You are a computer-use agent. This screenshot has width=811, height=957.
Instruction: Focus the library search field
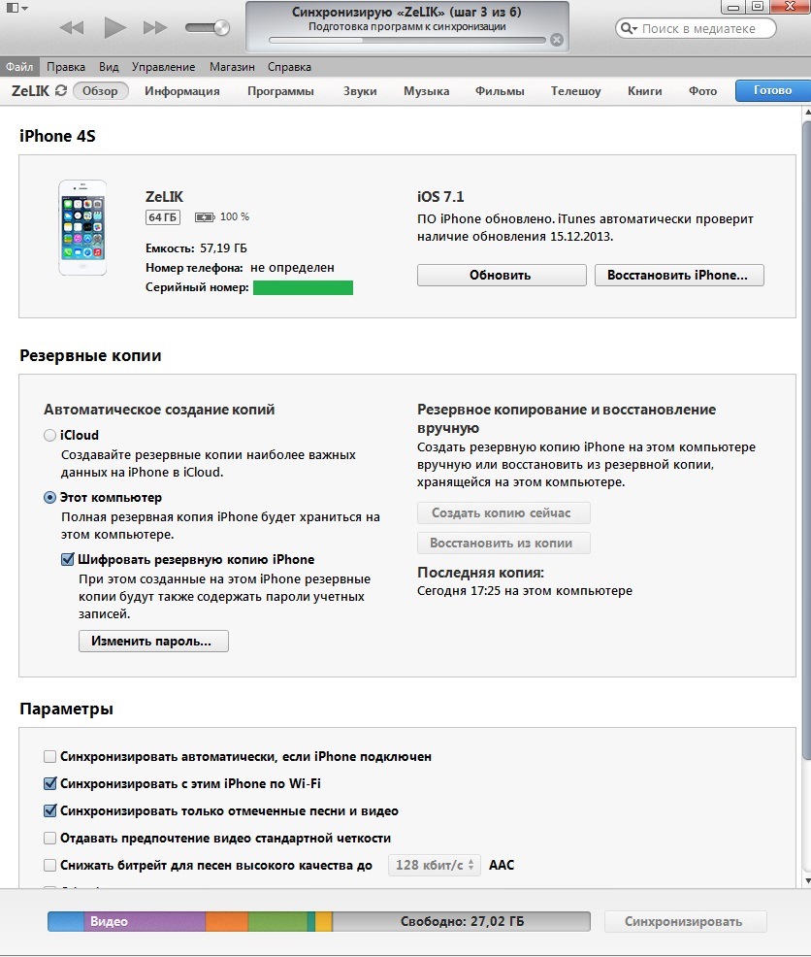696,28
